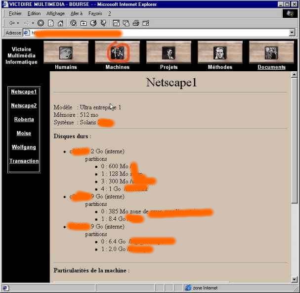Select the Netscape1 sidebar link
Viewport: 300px width, 293px height.
point(24,92)
